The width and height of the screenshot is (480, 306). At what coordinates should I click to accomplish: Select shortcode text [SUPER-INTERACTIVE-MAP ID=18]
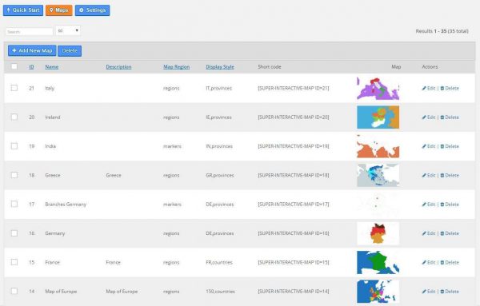coord(294,175)
